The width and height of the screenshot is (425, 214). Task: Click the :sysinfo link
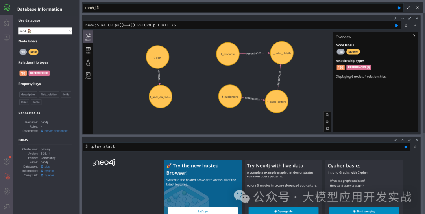[47, 171]
